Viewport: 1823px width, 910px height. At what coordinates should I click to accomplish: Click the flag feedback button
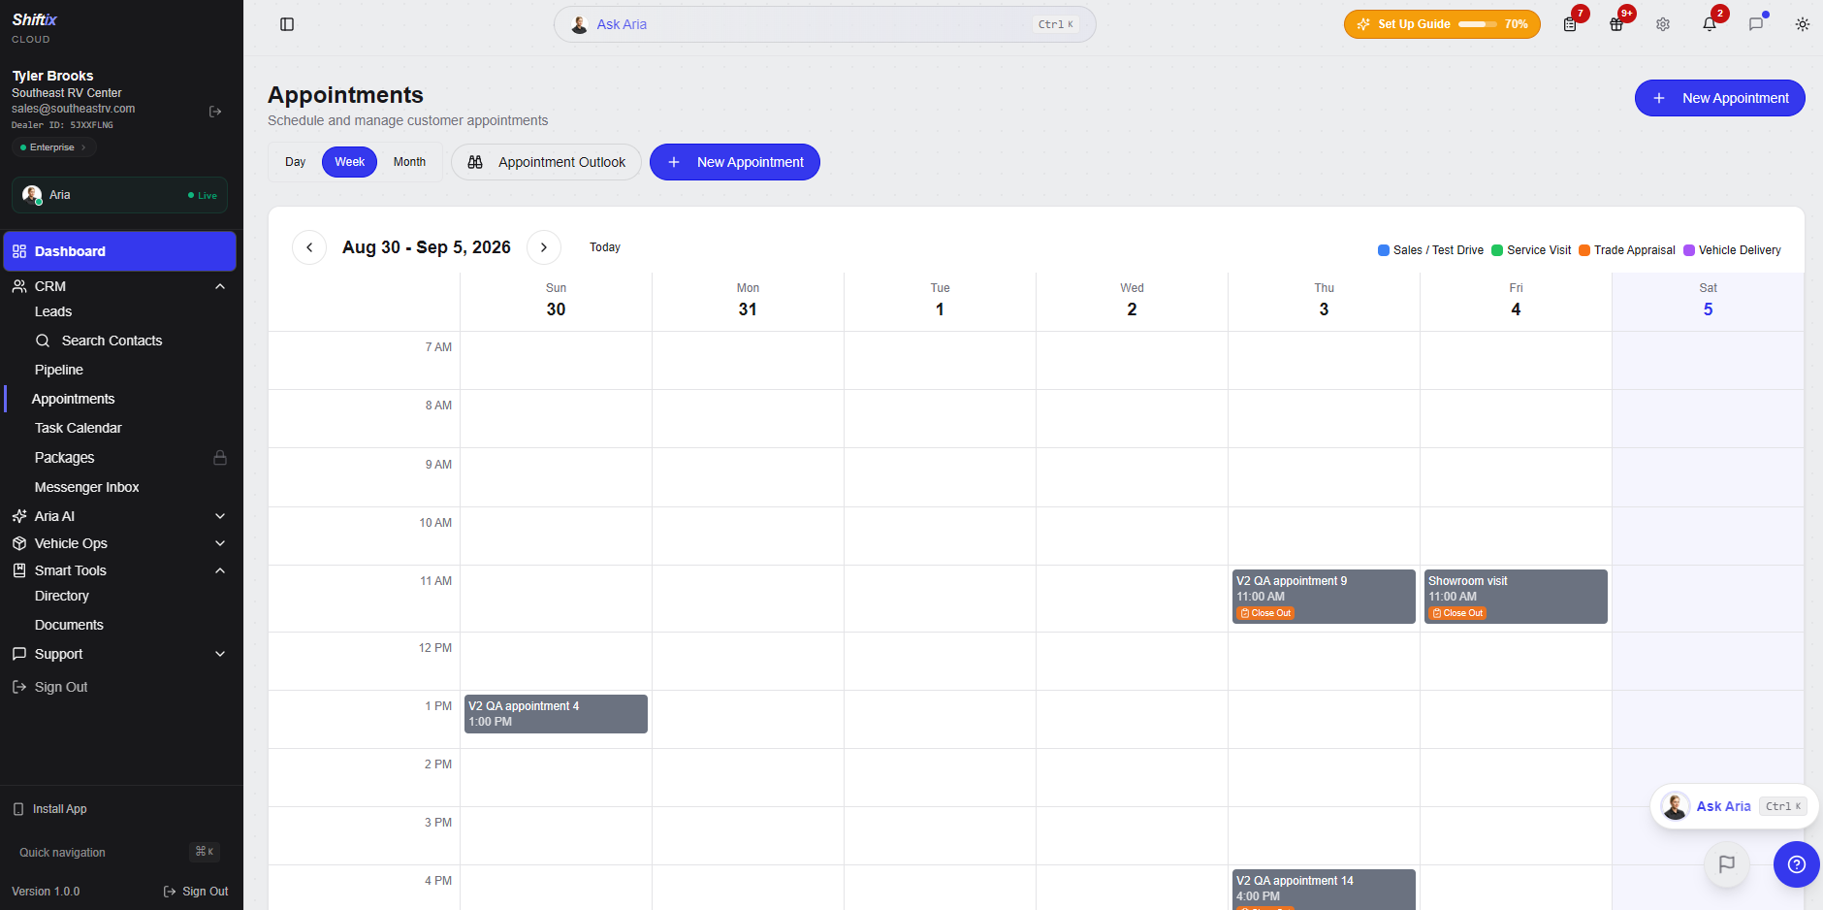click(1727, 864)
